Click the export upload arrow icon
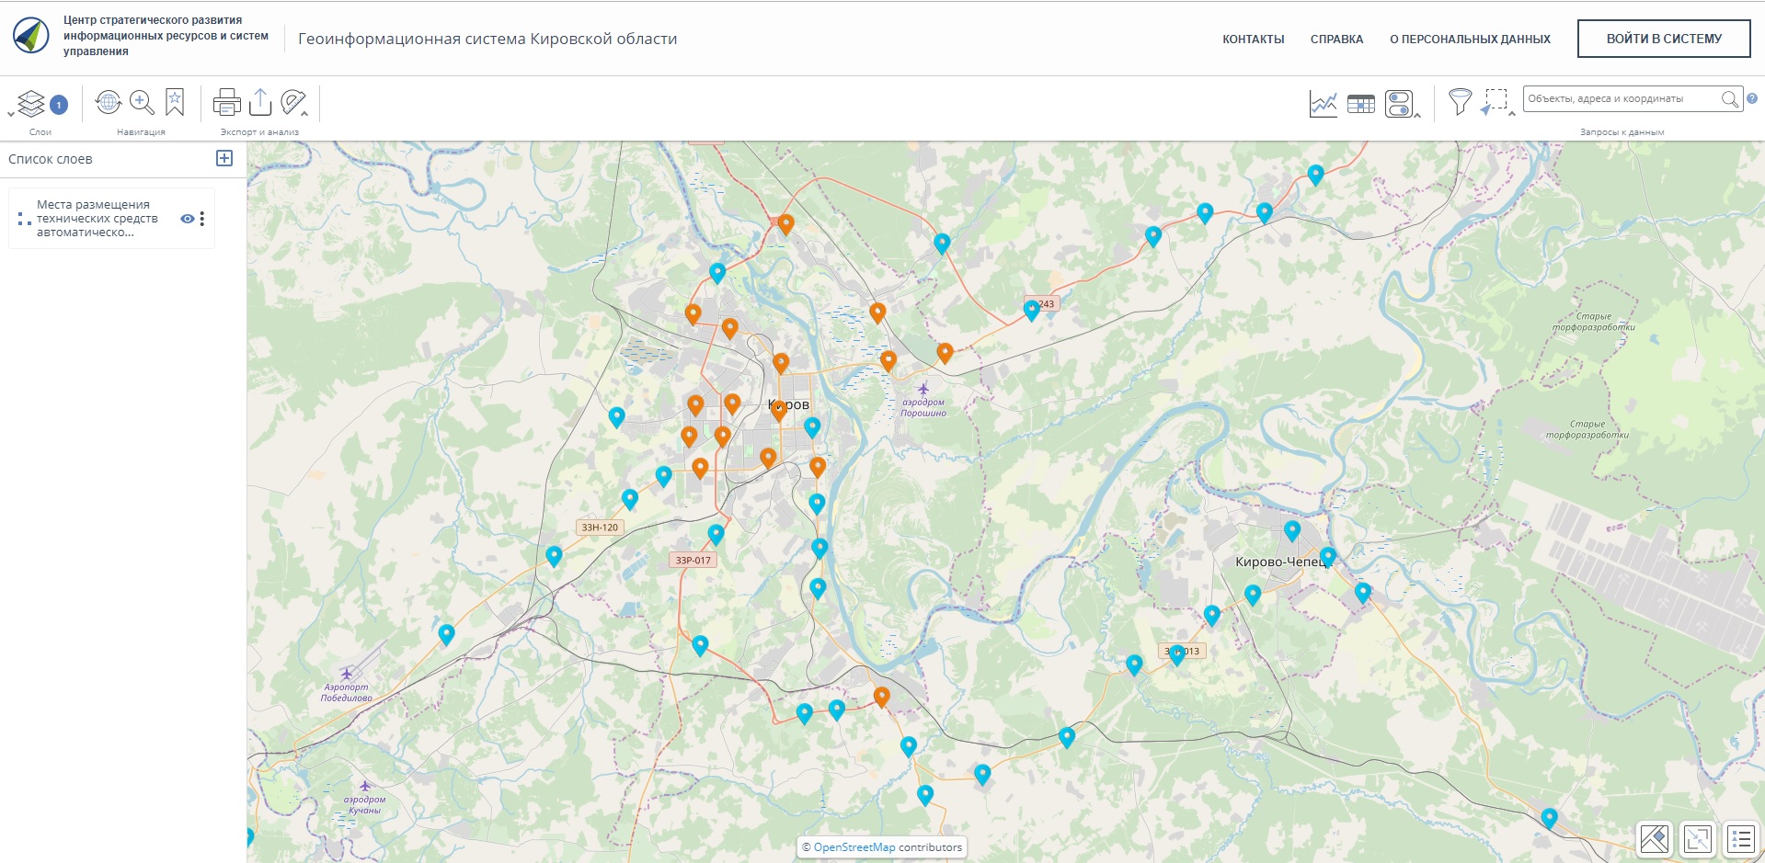Viewport: 1765px width, 863px height. click(260, 102)
